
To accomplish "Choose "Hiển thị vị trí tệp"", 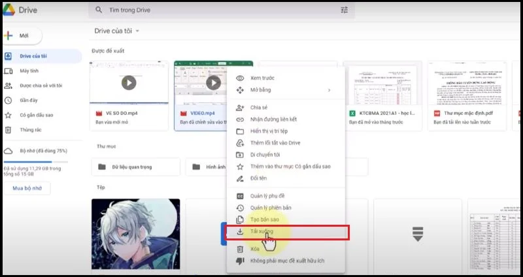I will tap(286, 131).
